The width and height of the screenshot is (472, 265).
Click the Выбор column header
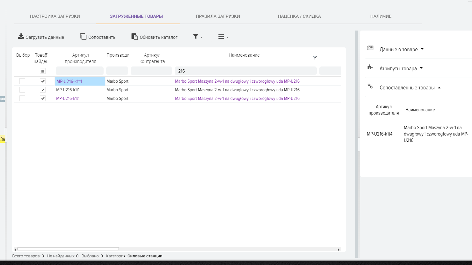pyautogui.click(x=23, y=55)
